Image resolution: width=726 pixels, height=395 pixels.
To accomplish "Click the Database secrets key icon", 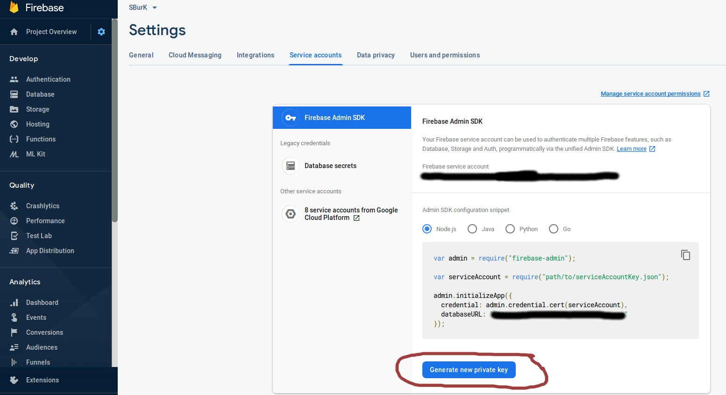I will point(290,166).
